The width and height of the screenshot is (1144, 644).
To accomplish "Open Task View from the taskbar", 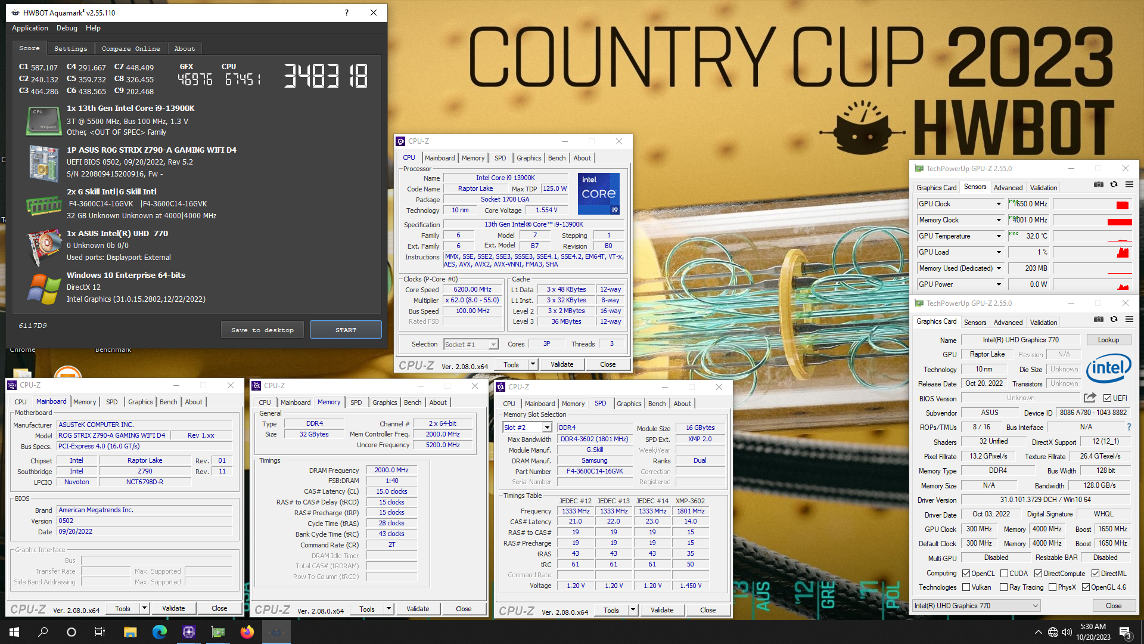I will (x=100, y=632).
